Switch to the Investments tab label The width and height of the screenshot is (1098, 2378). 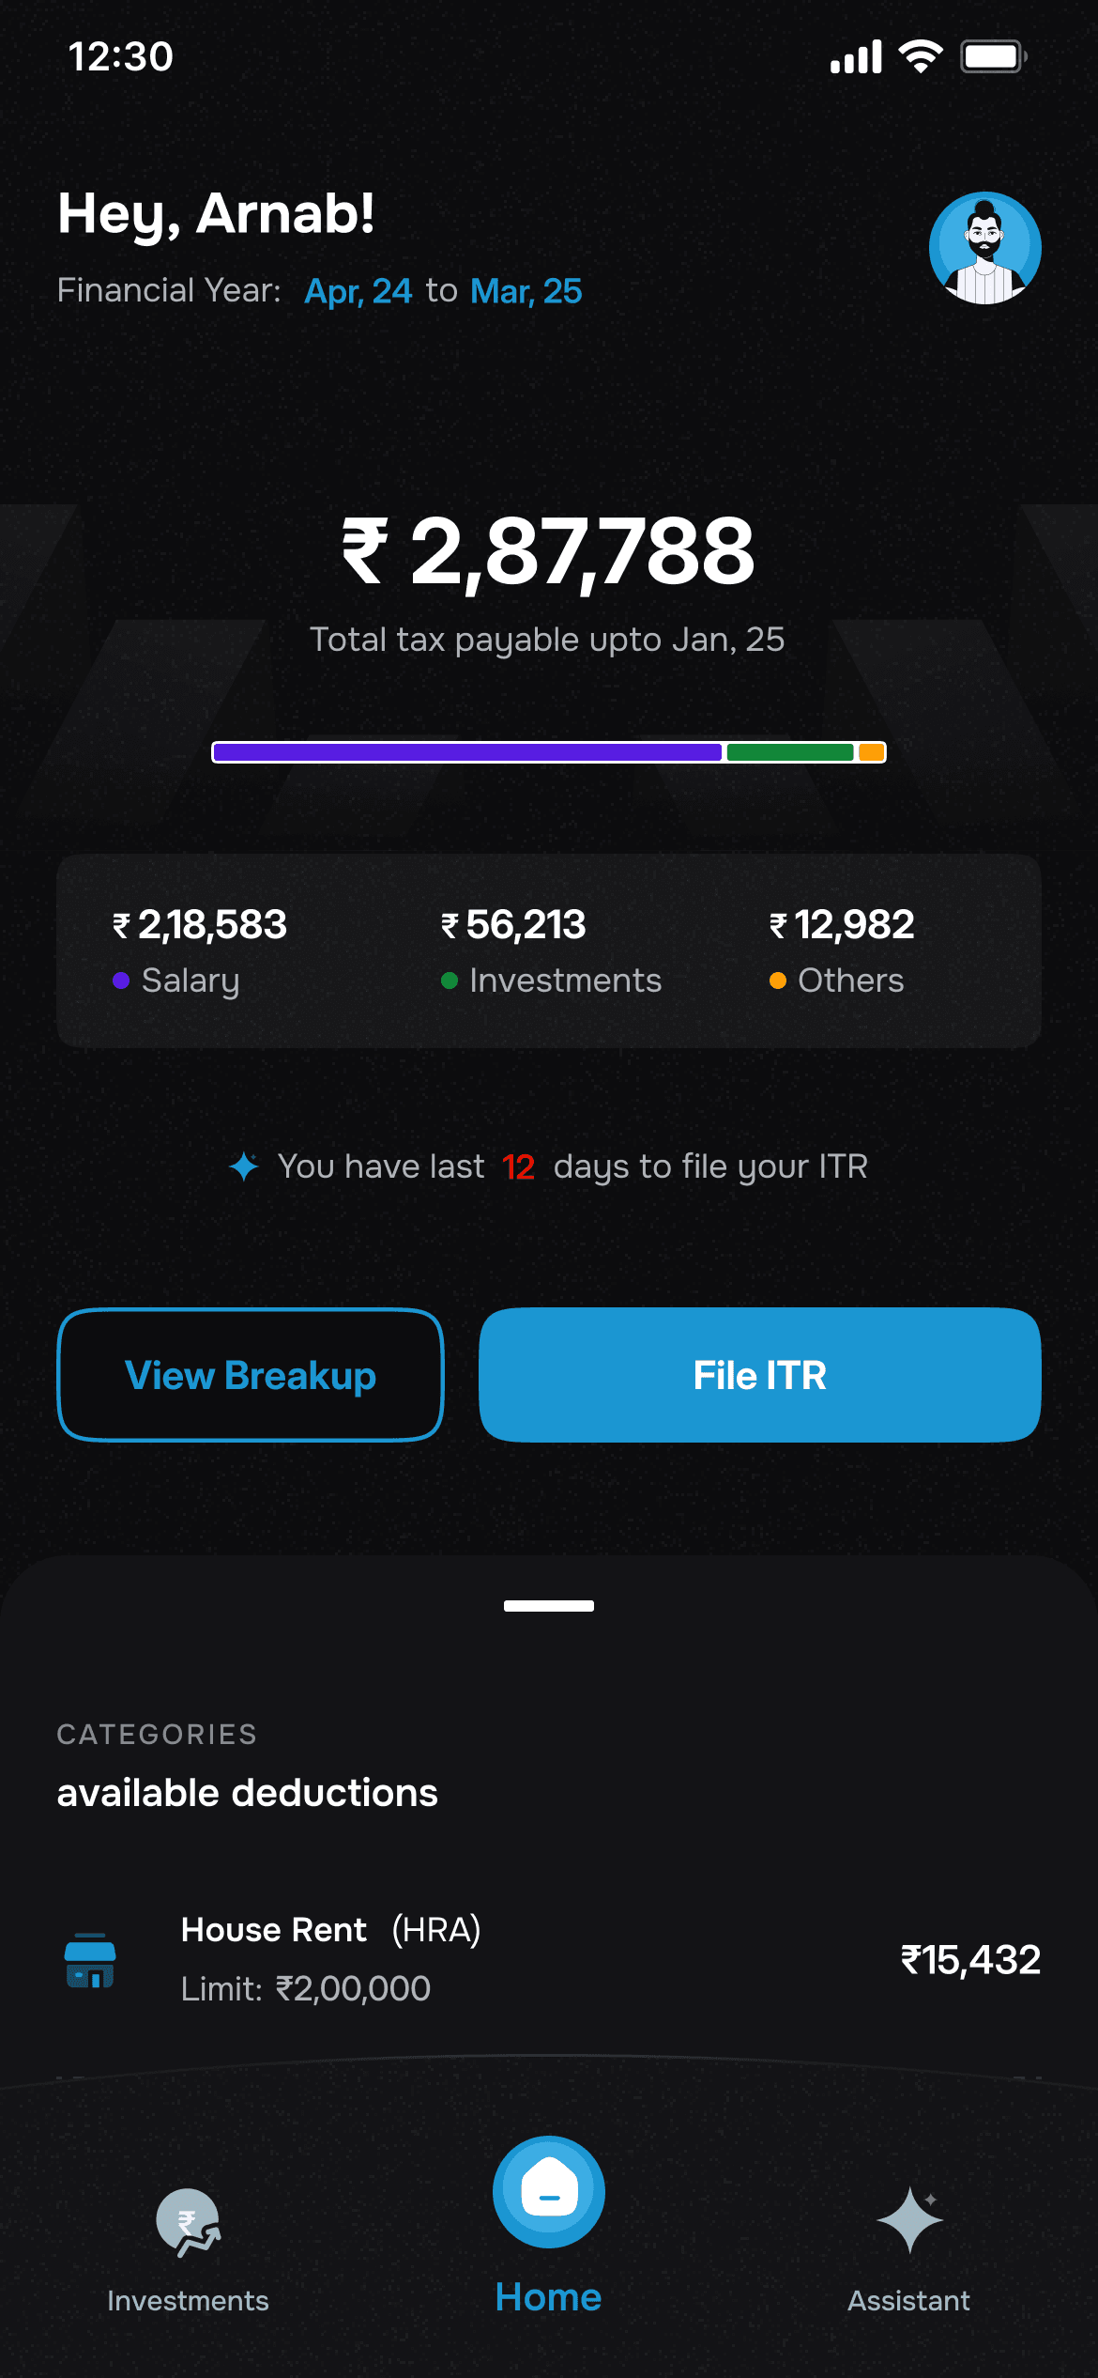click(x=188, y=2301)
